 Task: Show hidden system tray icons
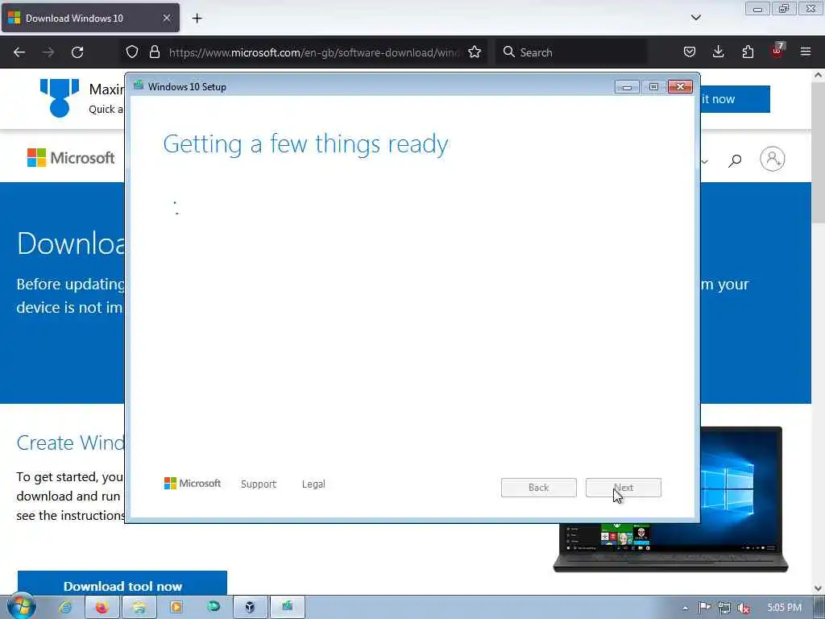point(685,608)
